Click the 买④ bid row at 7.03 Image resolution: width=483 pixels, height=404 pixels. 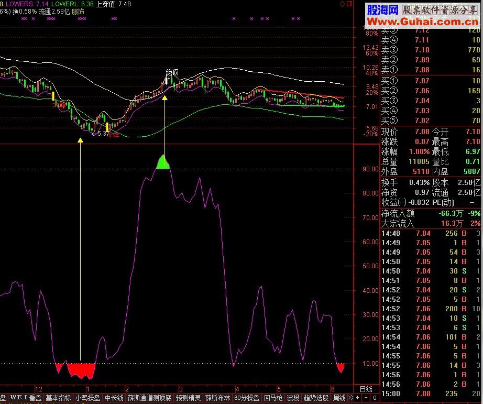[431, 111]
